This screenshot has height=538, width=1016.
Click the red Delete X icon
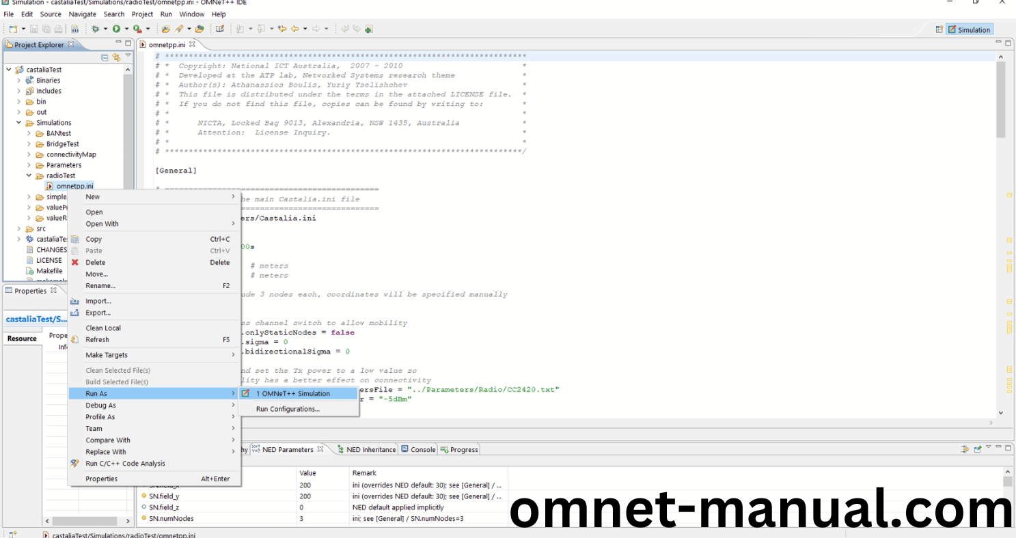[75, 262]
